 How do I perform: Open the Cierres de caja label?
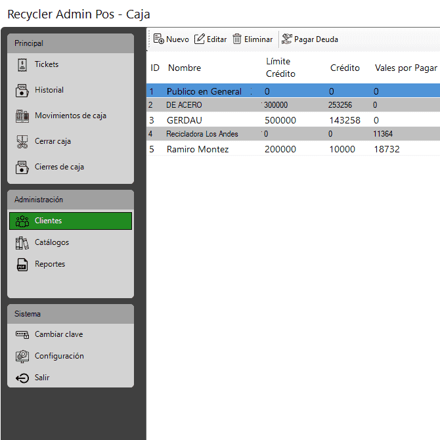coord(59,167)
